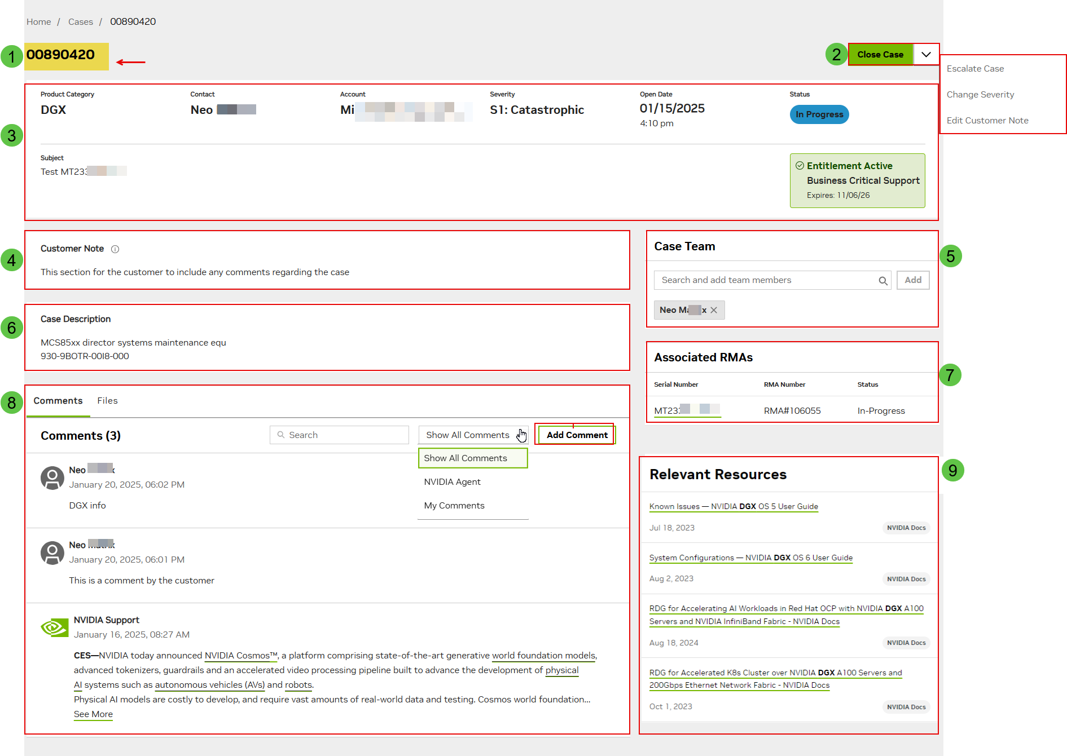
Task: Click the S1: Catastrophic severity value
Action: click(x=537, y=110)
